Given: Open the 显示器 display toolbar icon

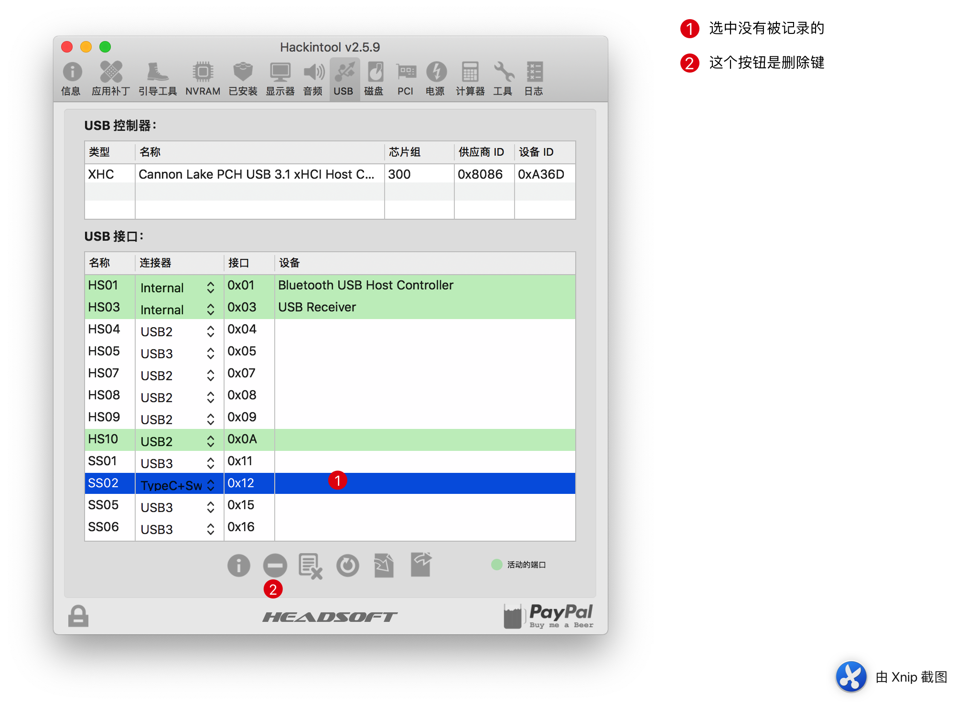Looking at the screenshot, I should (x=280, y=79).
